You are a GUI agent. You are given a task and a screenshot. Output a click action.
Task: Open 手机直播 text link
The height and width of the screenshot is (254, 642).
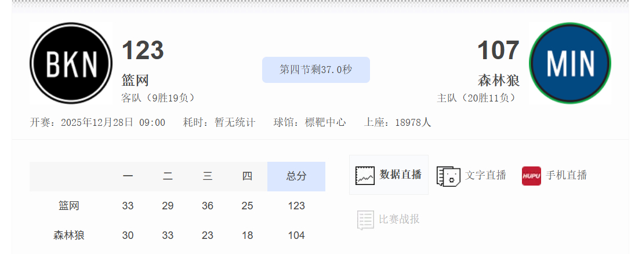566,175
